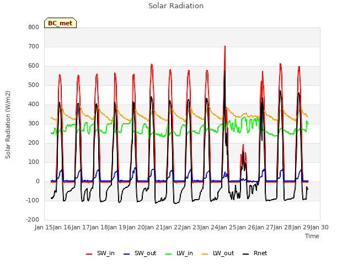
Task: Click the LW_in legend label
Action: [185, 253]
